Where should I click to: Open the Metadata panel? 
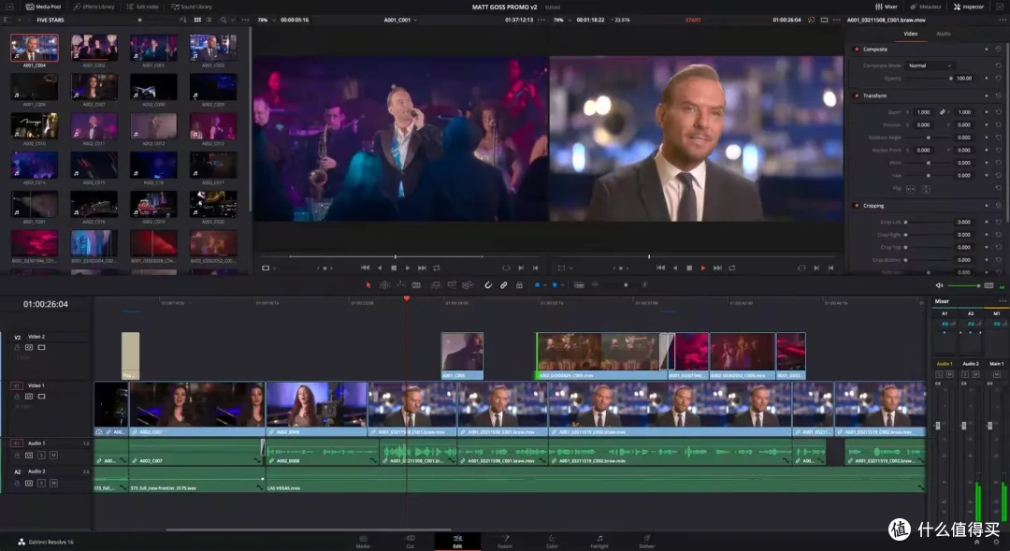tap(926, 7)
